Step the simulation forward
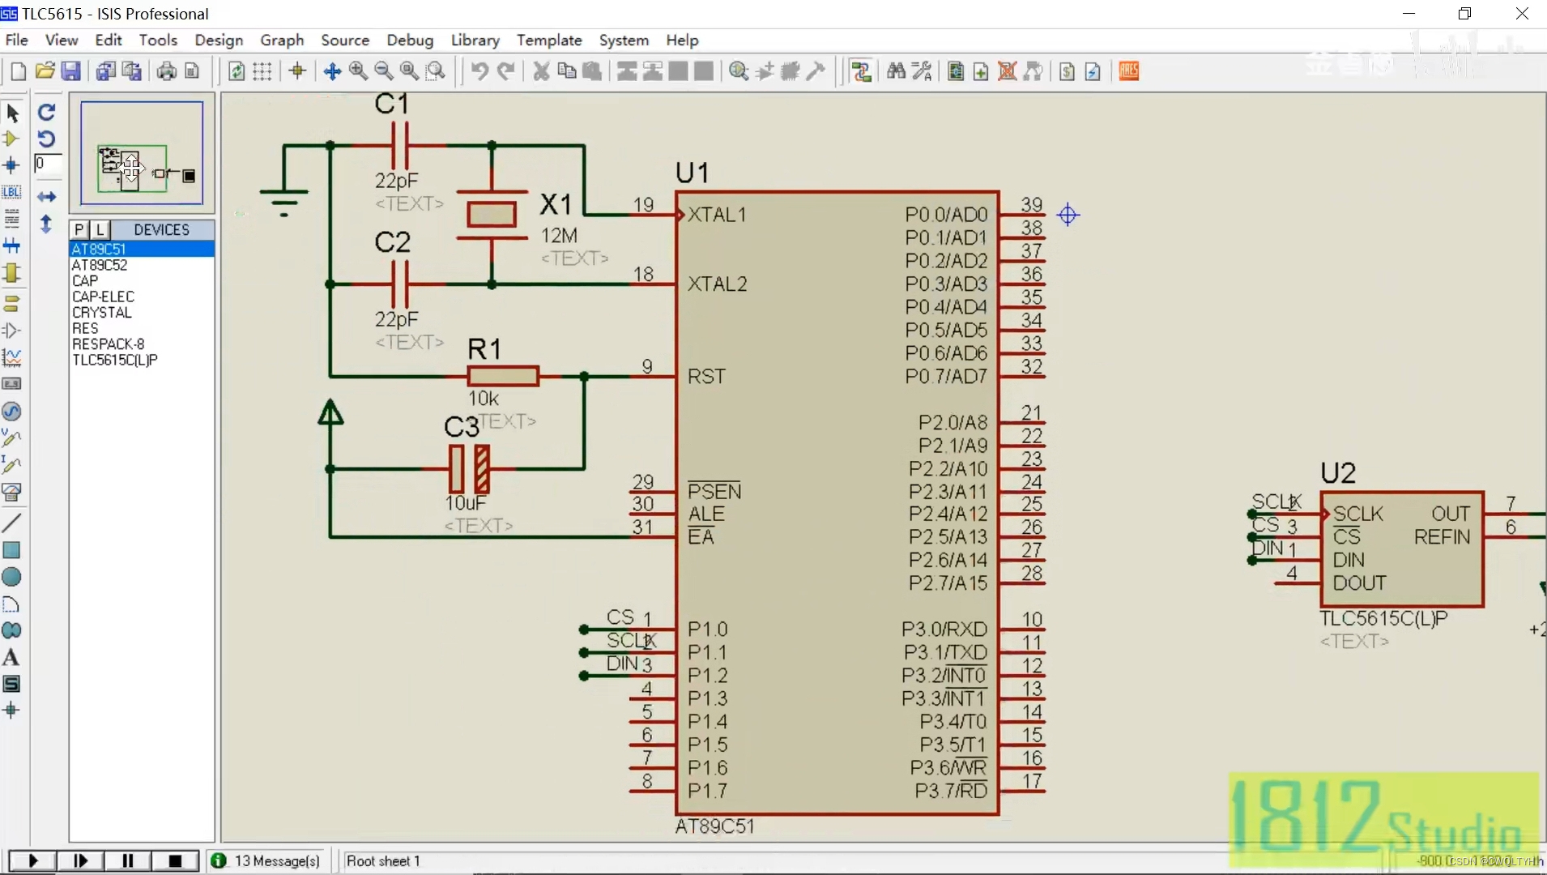1547x875 pixels. [x=80, y=860]
